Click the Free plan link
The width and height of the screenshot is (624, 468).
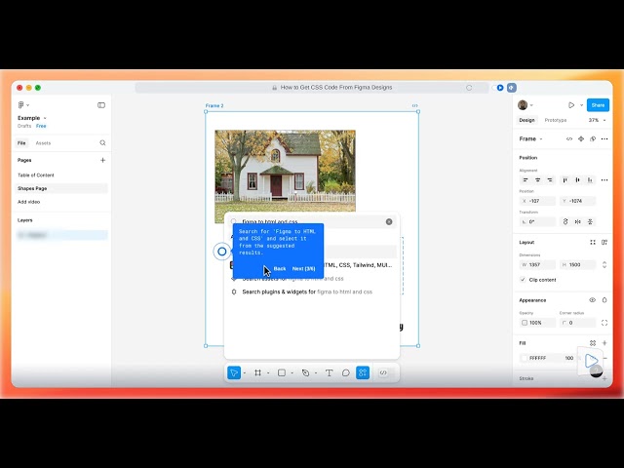tap(41, 126)
